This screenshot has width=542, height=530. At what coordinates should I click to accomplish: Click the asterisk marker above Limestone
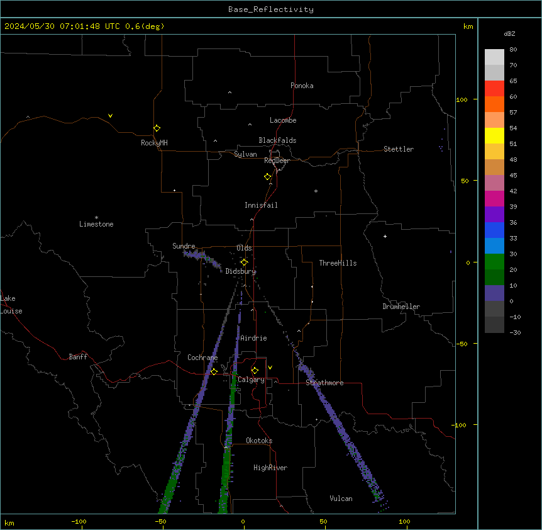pyautogui.click(x=96, y=218)
